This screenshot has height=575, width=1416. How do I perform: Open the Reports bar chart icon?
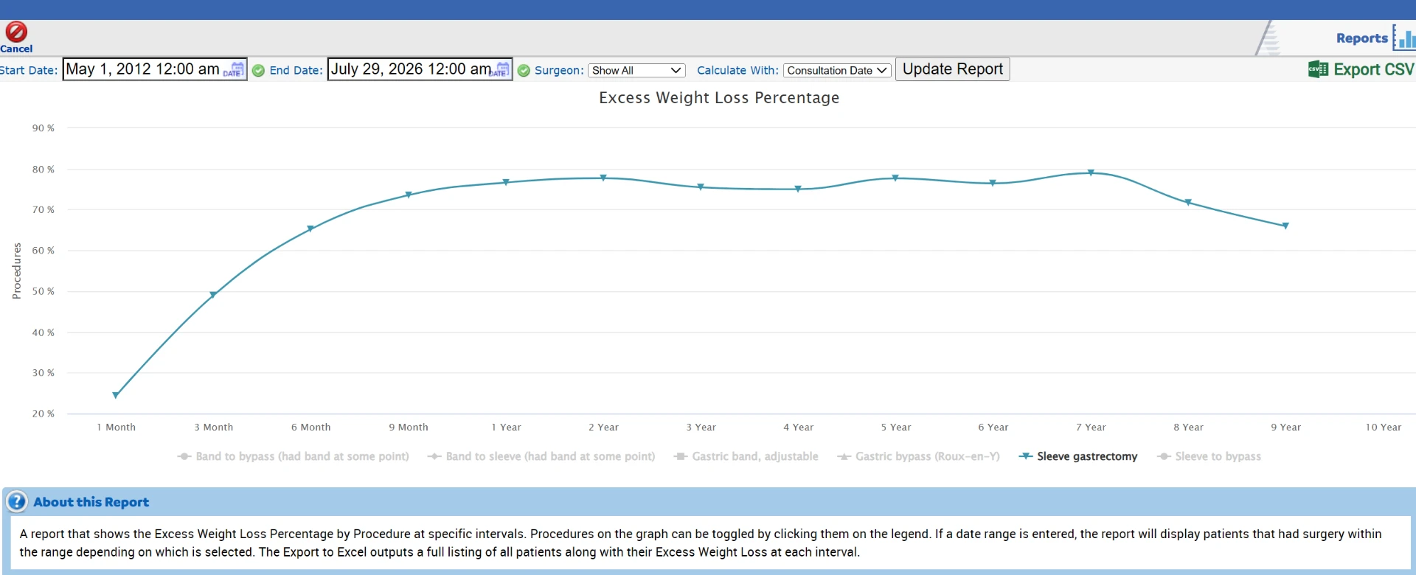1405,37
